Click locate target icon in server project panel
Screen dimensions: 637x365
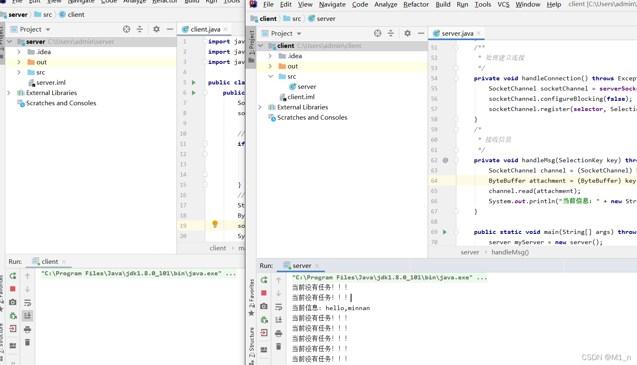[x=127, y=29]
